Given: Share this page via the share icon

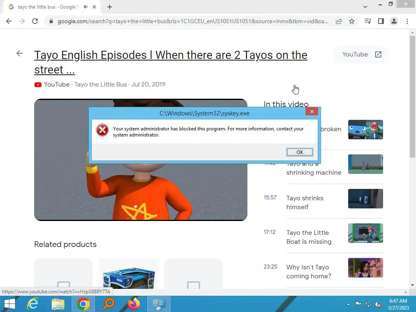Looking at the screenshot, I should (339, 21).
